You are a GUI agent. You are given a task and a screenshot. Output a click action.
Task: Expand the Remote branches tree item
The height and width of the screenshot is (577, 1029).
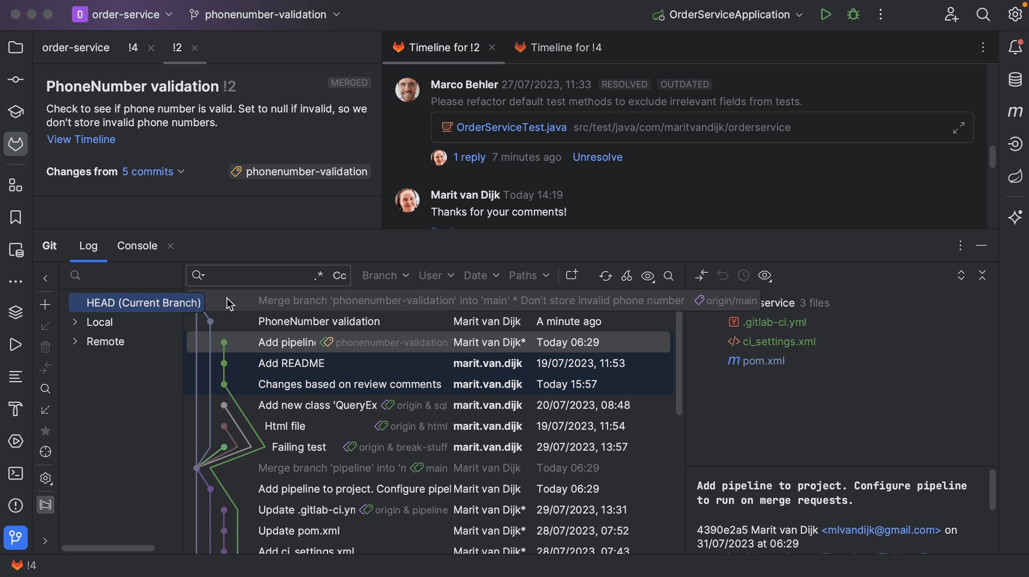[76, 341]
